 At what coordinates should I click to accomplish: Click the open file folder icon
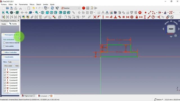[x=7, y=8]
